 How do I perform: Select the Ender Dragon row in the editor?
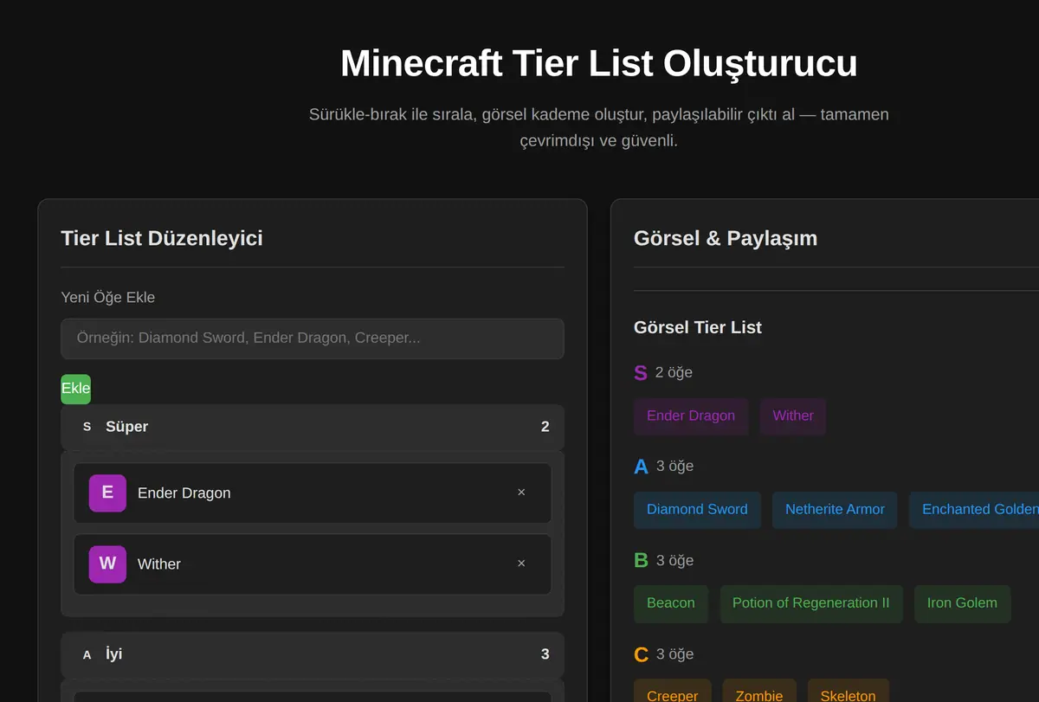click(x=312, y=493)
